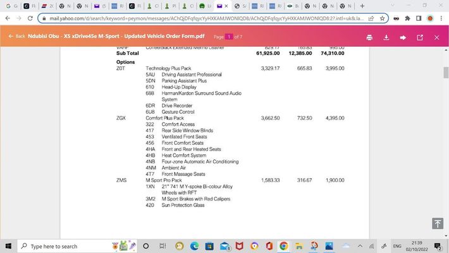Open McAfee from the taskbar
The width and height of the screenshot is (449, 253).
[x=240, y=246]
